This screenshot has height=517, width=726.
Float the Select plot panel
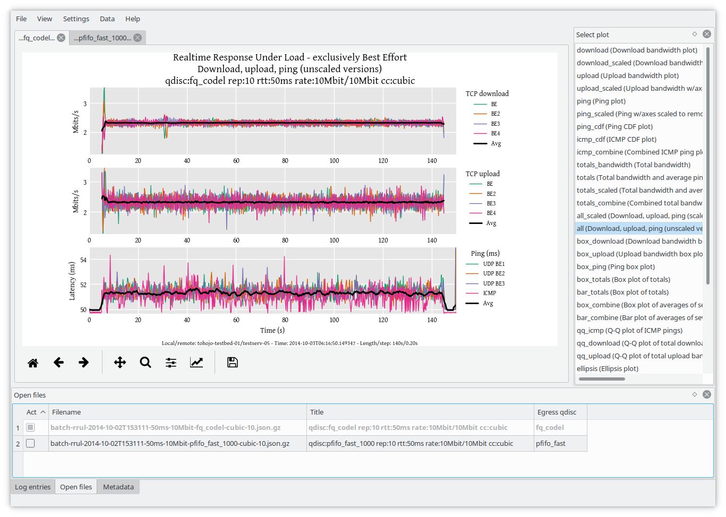(x=694, y=34)
